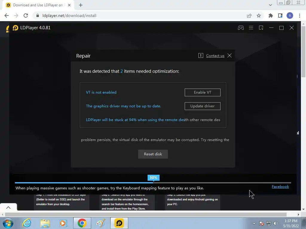Image resolution: width=306 pixels, height=229 pixels.
Task: Open Chrome three-dot menu
Action: click(299, 16)
